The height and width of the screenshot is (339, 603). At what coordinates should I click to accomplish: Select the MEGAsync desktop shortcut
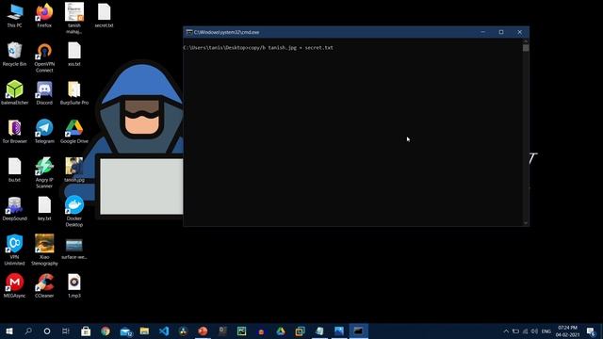pyautogui.click(x=15, y=285)
